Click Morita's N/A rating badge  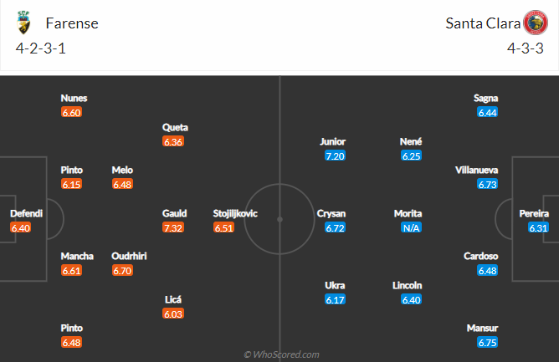point(411,227)
